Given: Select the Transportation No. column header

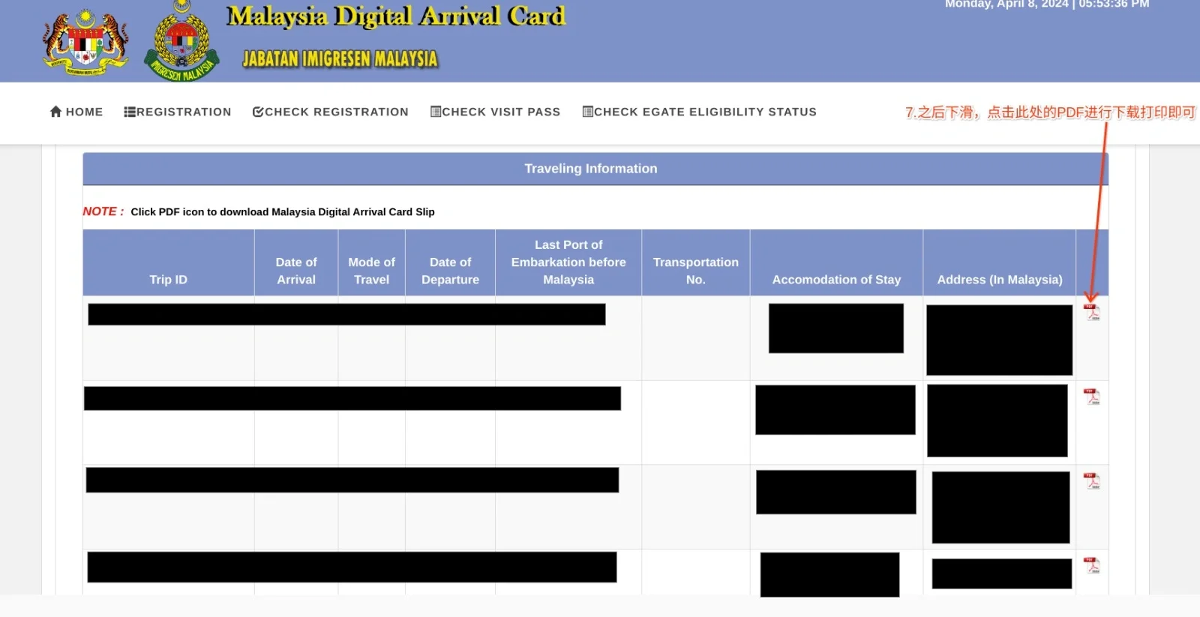Looking at the screenshot, I should (695, 271).
